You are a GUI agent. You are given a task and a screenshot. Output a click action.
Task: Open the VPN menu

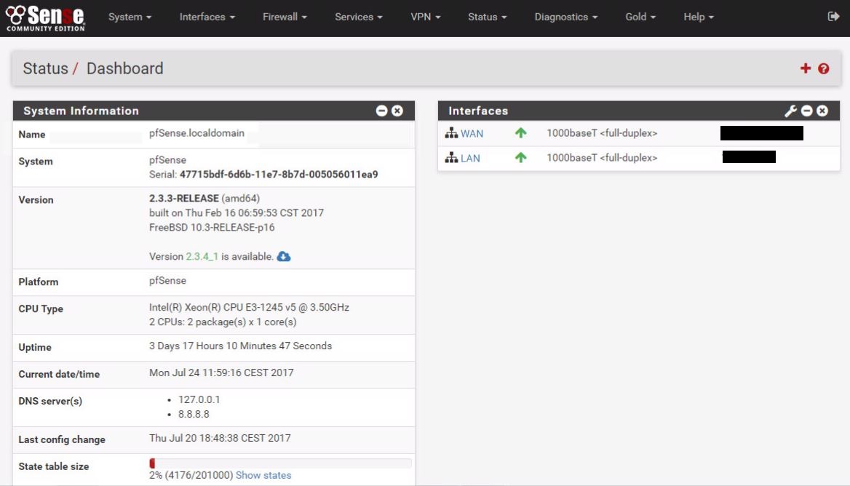click(426, 17)
